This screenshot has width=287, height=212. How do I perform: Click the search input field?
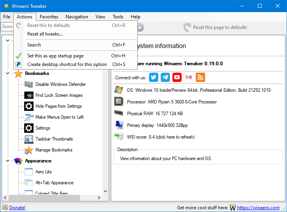pos(7,27)
